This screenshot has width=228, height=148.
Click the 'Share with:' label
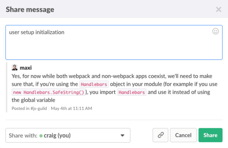click(x=23, y=135)
